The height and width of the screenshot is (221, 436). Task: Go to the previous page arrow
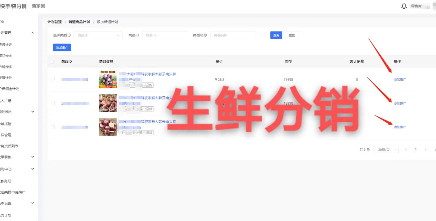coord(406,150)
